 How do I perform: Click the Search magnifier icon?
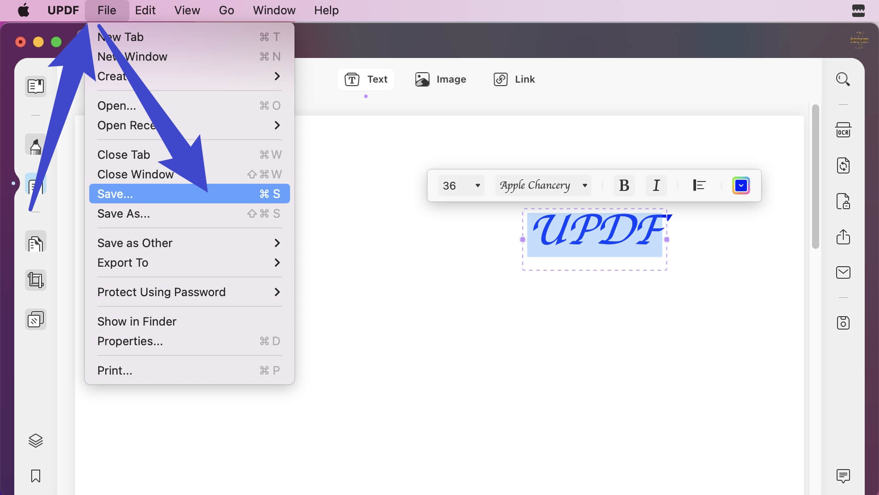point(843,79)
